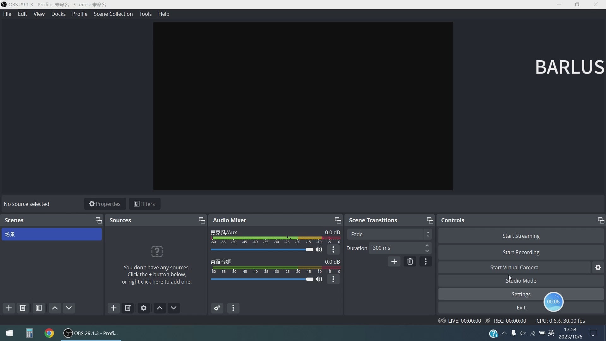
Task: Open the Scene Collection menu
Action: click(x=113, y=14)
